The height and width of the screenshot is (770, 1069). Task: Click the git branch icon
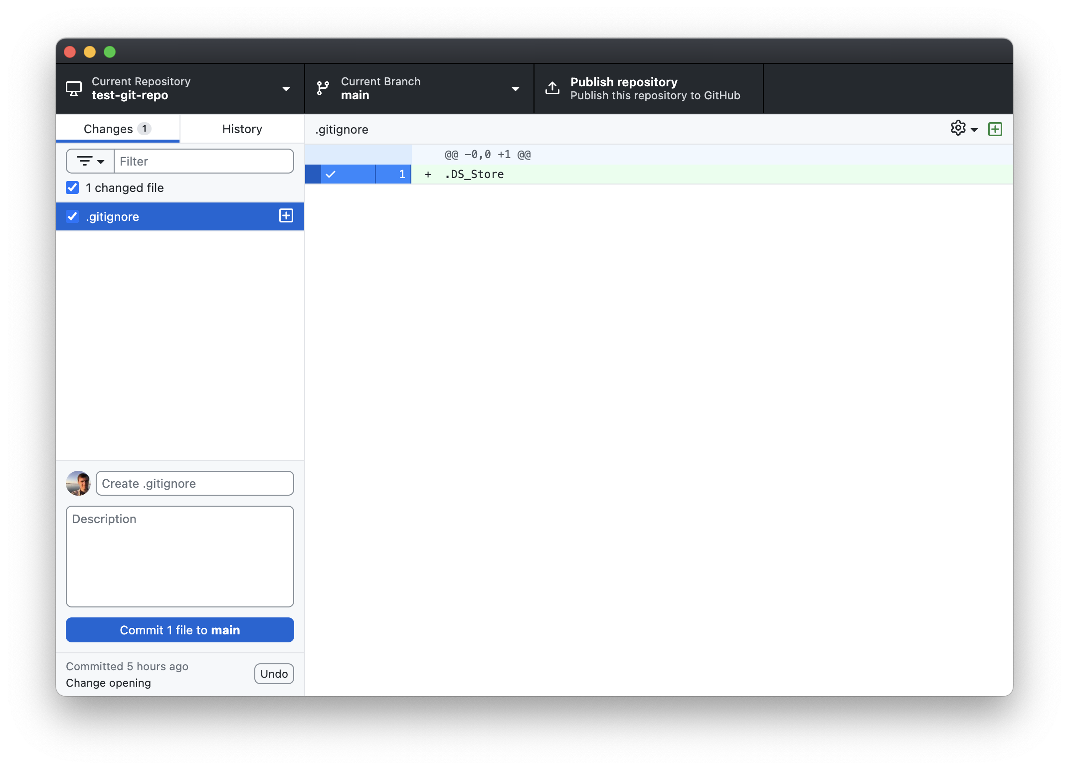(x=323, y=89)
